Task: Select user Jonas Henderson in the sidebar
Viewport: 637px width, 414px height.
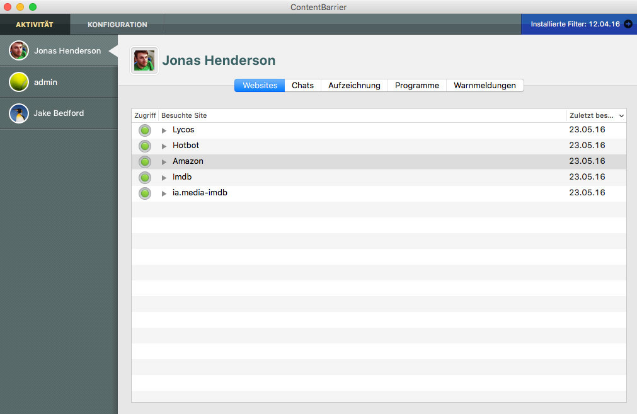Action: coord(59,50)
